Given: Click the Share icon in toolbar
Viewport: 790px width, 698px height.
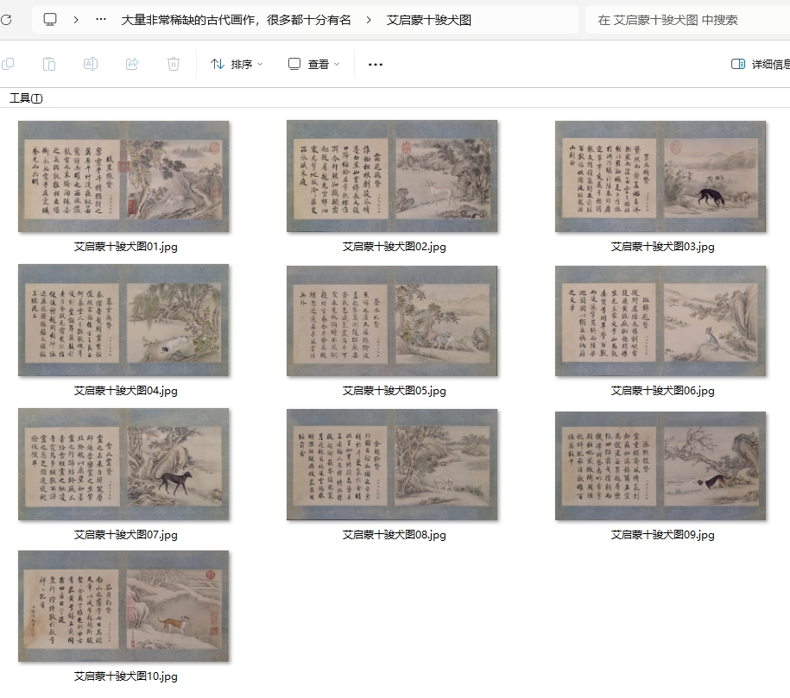Looking at the screenshot, I should point(132,64).
